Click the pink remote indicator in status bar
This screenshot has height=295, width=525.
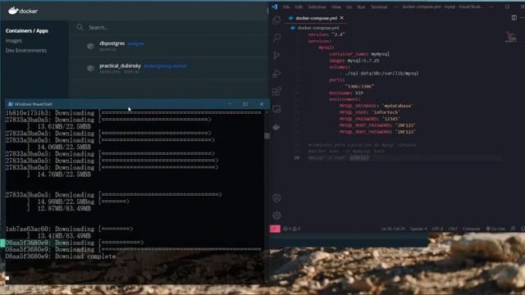(x=275, y=229)
